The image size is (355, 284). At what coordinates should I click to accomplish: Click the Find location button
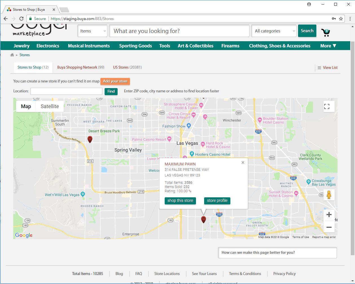tap(111, 91)
